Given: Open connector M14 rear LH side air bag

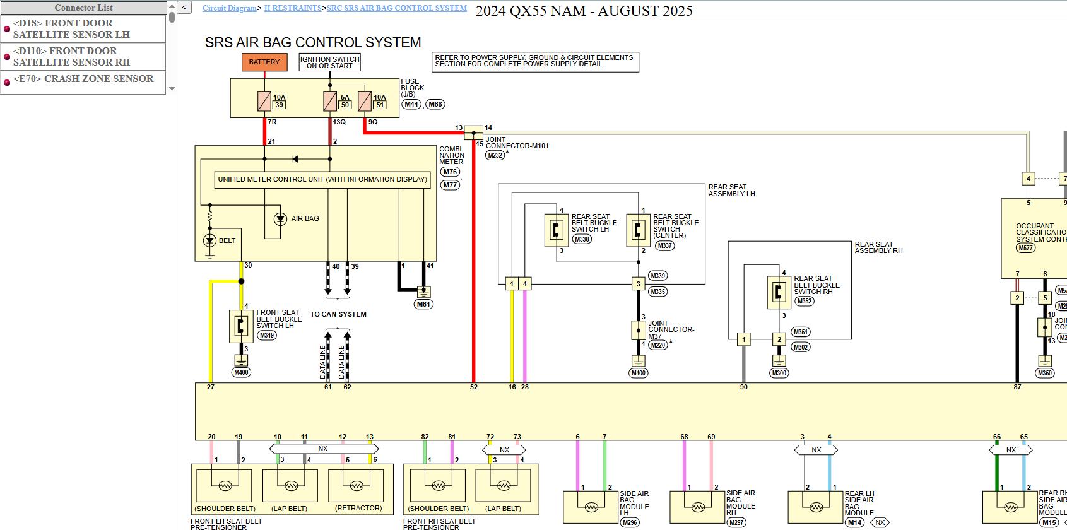Looking at the screenshot, I should click(x=854, y=522).
